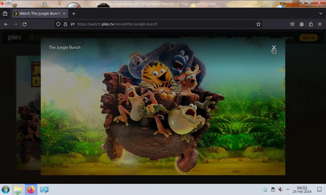Open Download menu item
The image size is (326, 195).
tap(261, 38)
